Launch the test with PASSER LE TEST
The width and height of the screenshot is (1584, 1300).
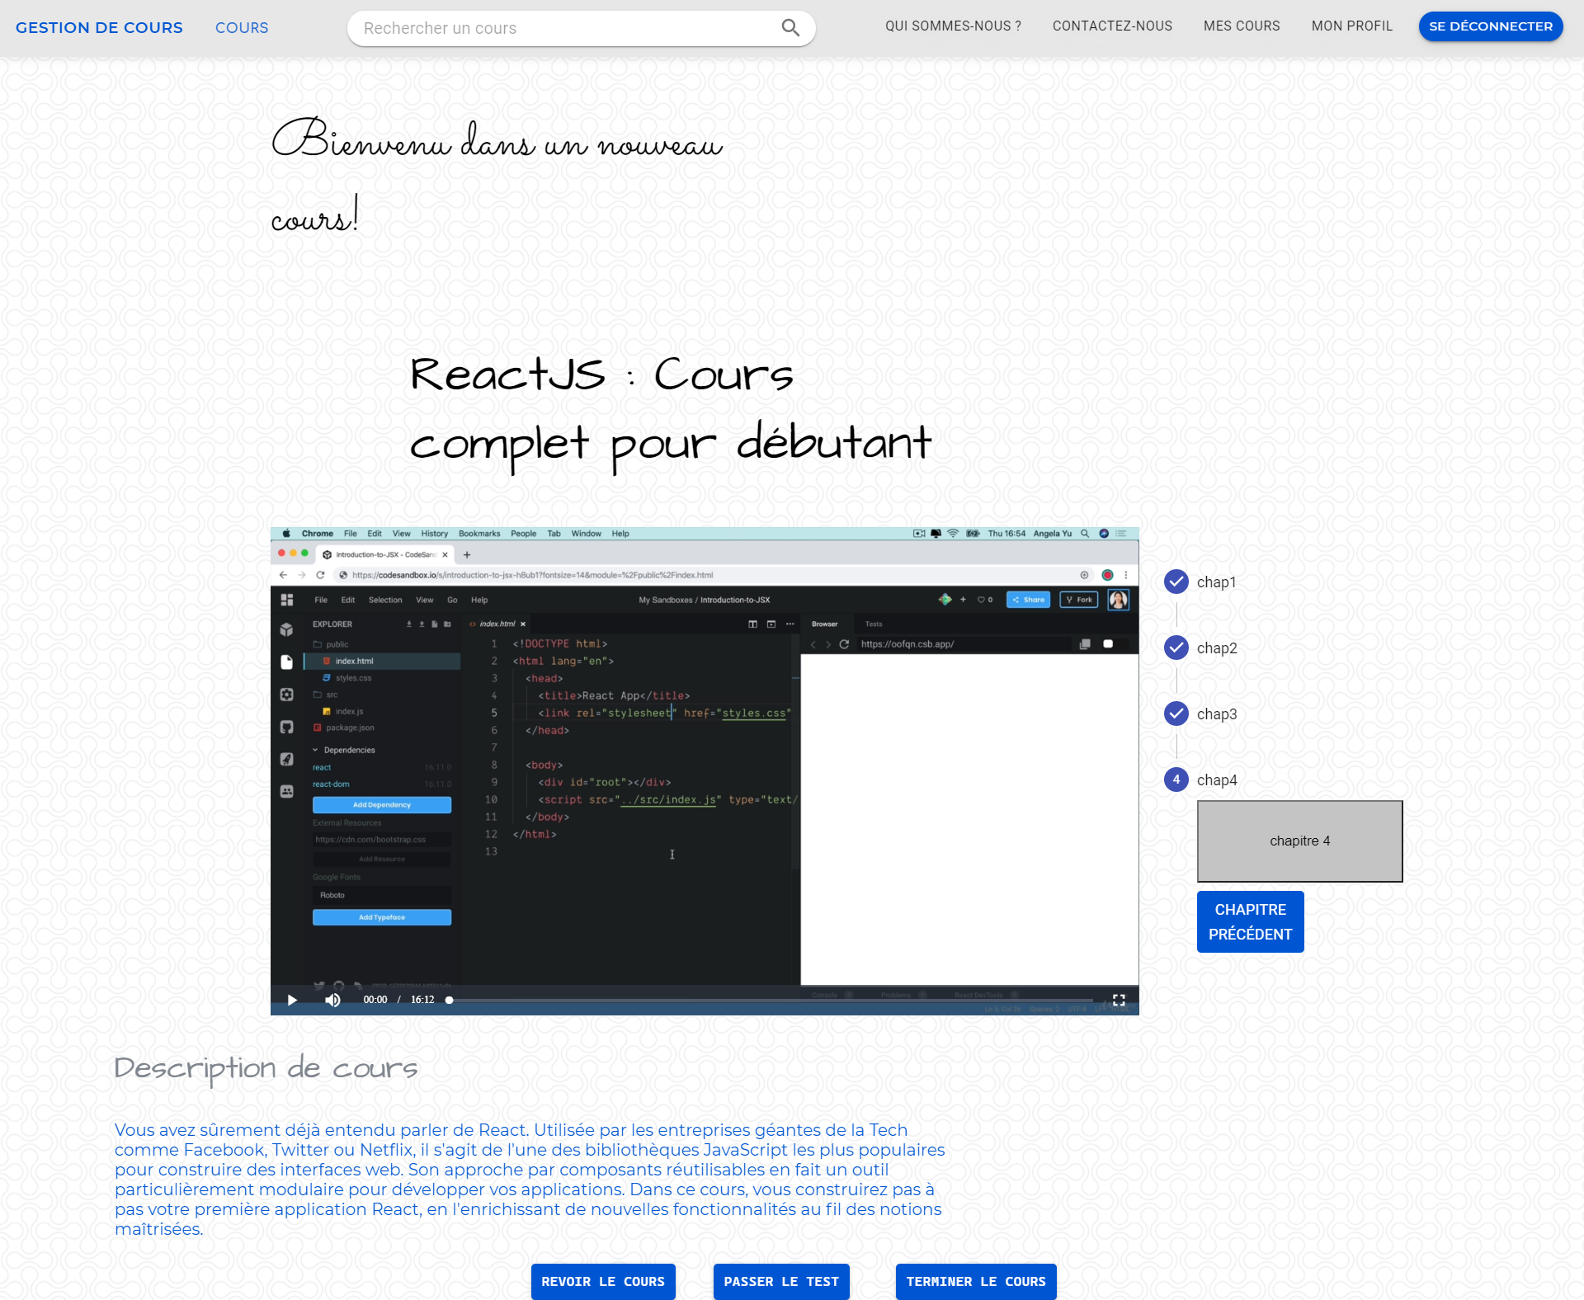[780, 1281]
